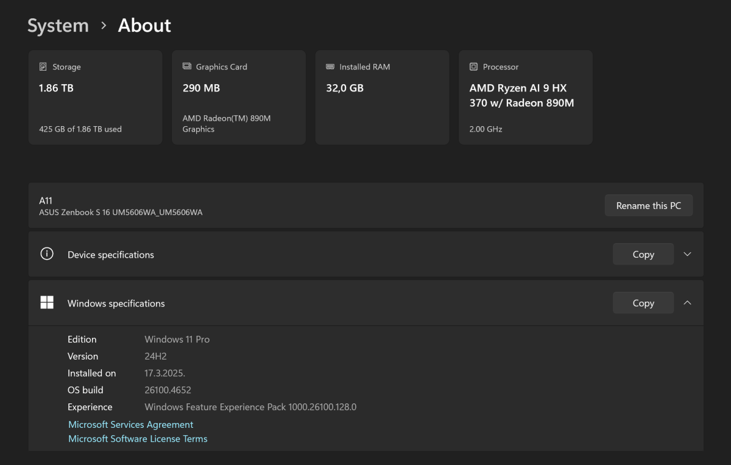This screenshot has width=731, height=465.
Task: Click the Installed on label
Action: pos(92,373)
